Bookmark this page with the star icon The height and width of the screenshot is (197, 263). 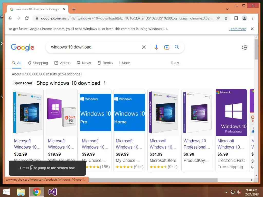[226, 18]
